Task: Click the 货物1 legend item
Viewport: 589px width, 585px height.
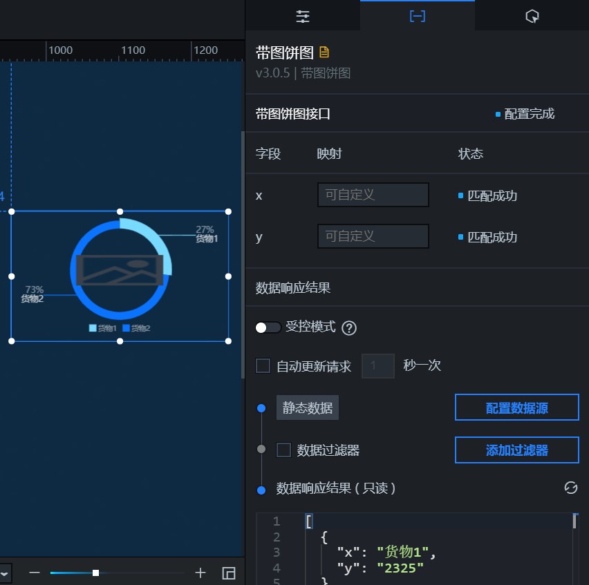Action: pos(102,328)
